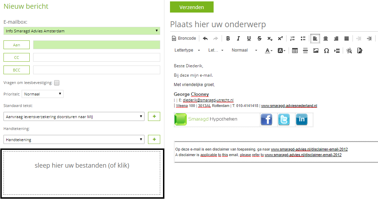Add standard text with plus button

pyautogui.click(x=154, y=116)
